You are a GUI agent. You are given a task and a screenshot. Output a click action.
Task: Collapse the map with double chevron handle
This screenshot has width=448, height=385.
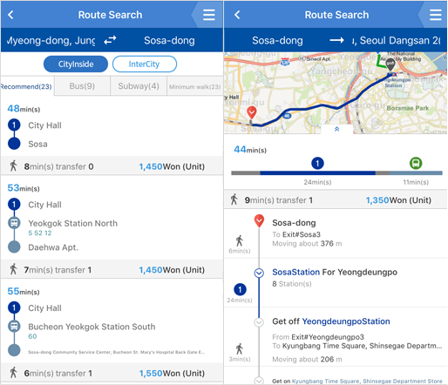tap(336, 129)
